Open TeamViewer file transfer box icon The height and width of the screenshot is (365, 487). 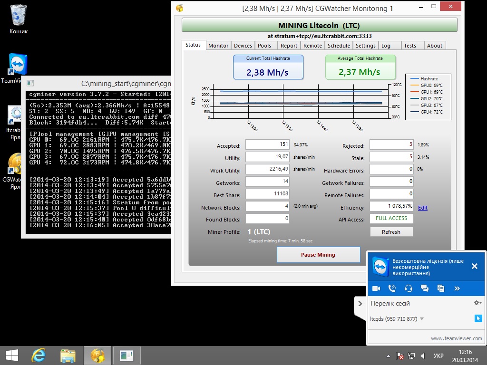point(441,288)
